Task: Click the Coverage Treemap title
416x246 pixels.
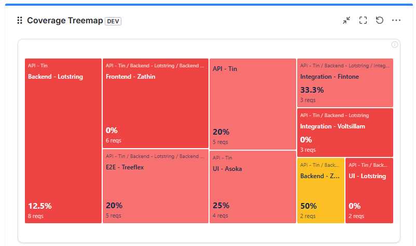Action: coord(64,21)
